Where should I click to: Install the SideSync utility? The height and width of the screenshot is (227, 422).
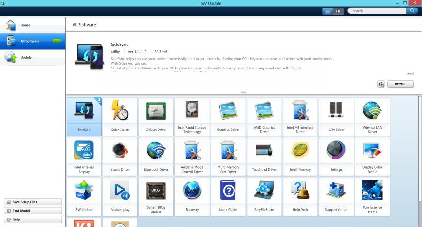pyautogui.click(x=400, y=84)
